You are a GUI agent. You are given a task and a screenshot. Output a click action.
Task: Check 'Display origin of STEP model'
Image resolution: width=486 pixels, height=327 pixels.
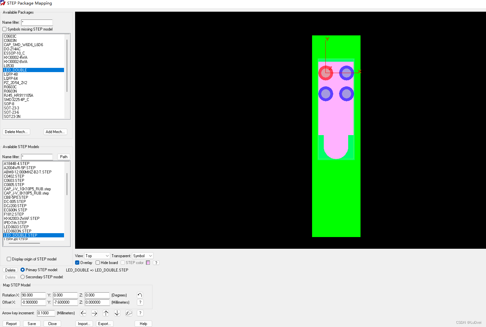point(8,259)
